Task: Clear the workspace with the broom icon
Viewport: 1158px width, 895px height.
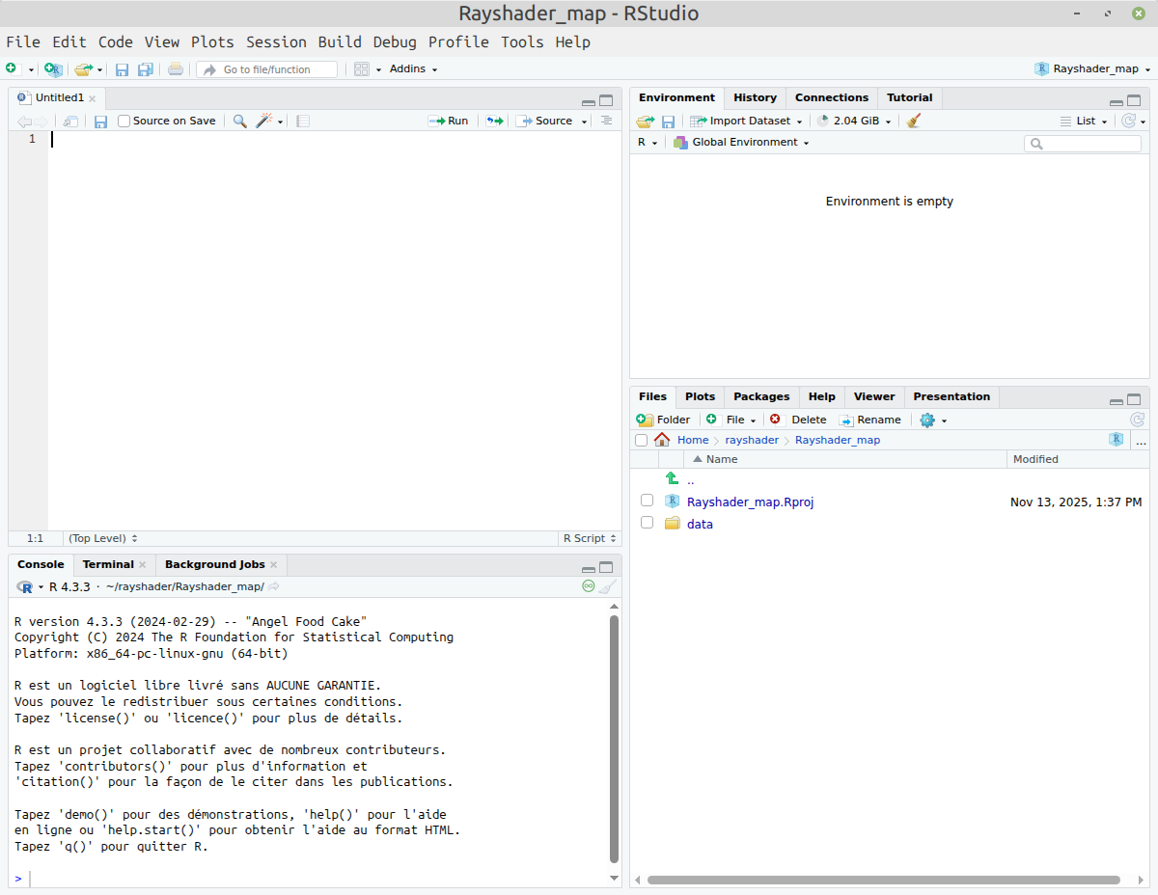Action: tap(912, 120)
